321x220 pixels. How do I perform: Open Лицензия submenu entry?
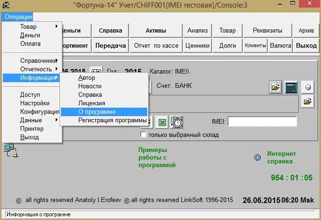(x=104, y=103)
